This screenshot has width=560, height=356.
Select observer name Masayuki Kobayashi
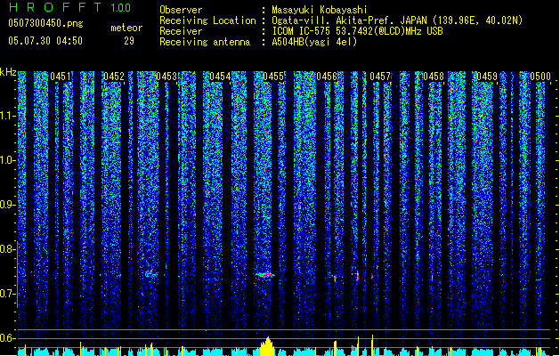[320, 10]
